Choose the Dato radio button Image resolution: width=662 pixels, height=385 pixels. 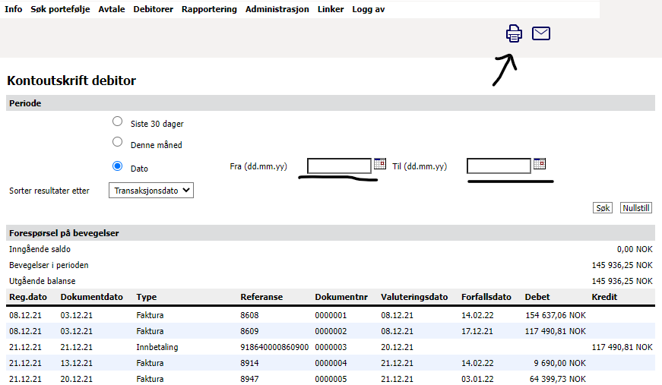point(117,166)
